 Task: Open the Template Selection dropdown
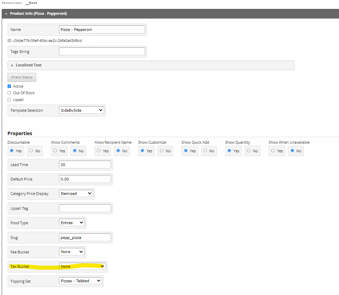(81, 110)
